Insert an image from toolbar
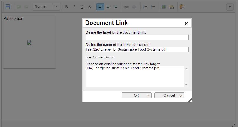 coord(164,7)
